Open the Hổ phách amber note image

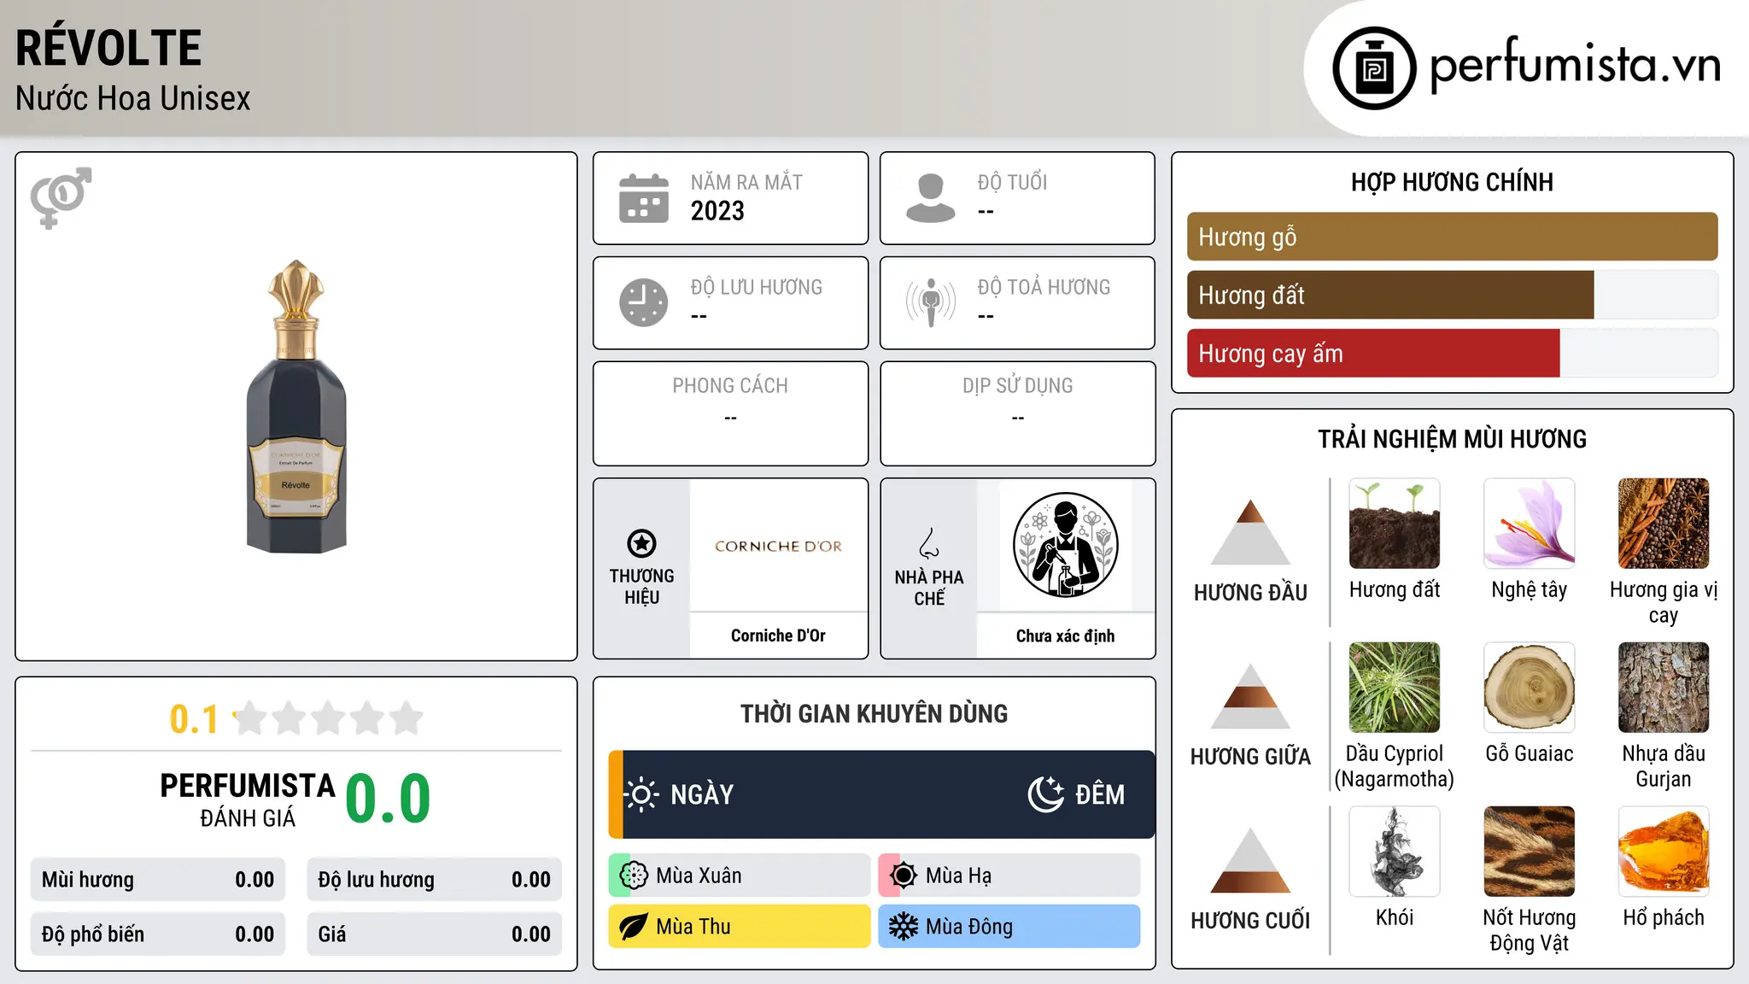coord(1664,852)
